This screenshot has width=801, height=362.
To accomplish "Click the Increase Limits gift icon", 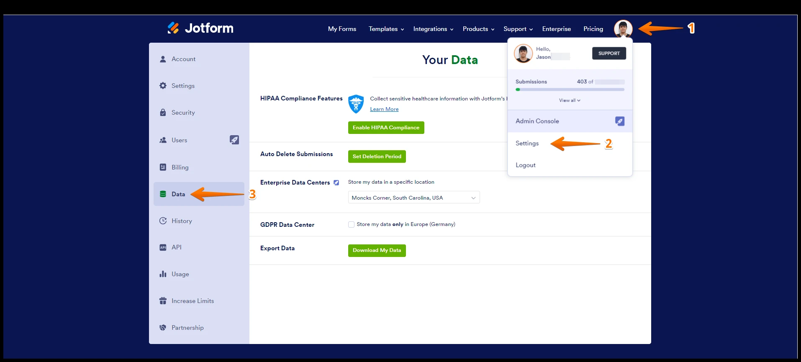I will coord(163,301).
